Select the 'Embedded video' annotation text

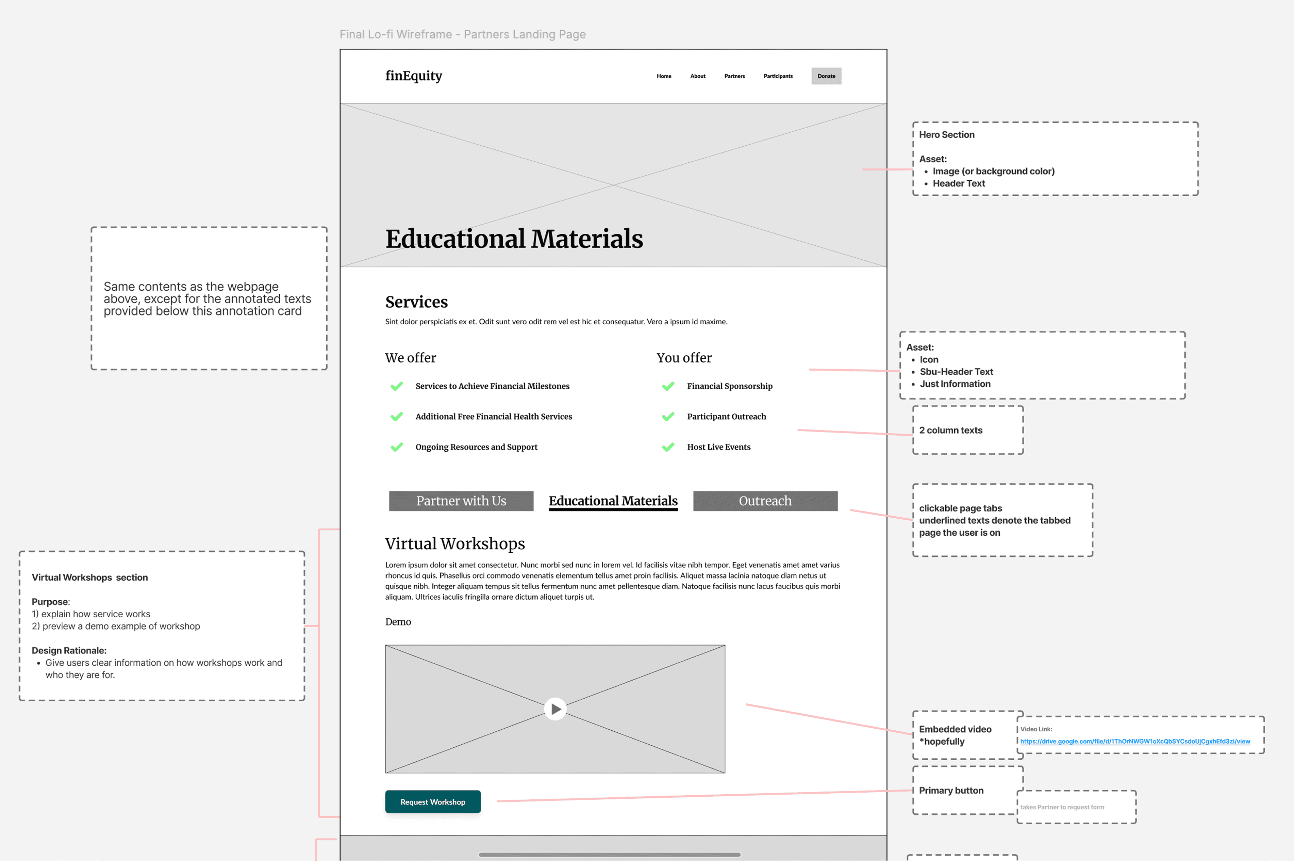(x=955, y=729)
